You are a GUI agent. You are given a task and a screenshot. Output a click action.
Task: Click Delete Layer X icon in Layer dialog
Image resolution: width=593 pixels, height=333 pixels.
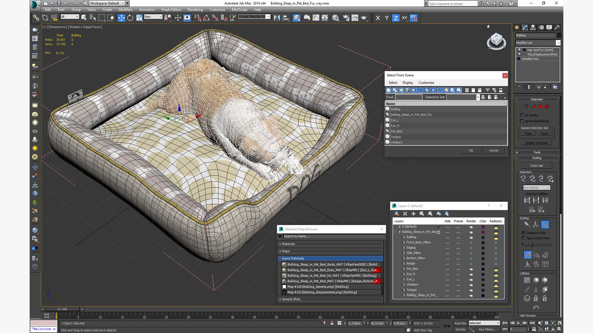[x=405, y=214]
